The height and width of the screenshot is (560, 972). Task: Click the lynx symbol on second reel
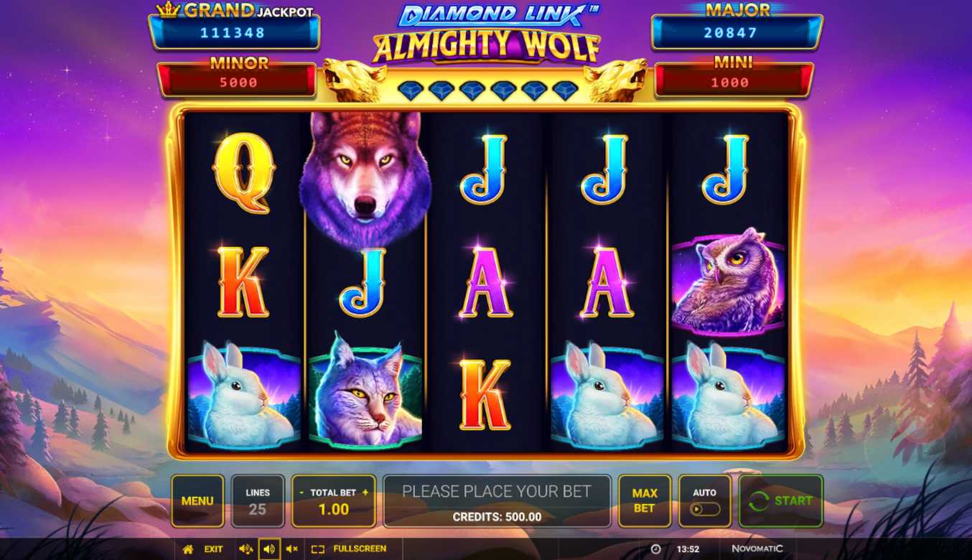365,391
